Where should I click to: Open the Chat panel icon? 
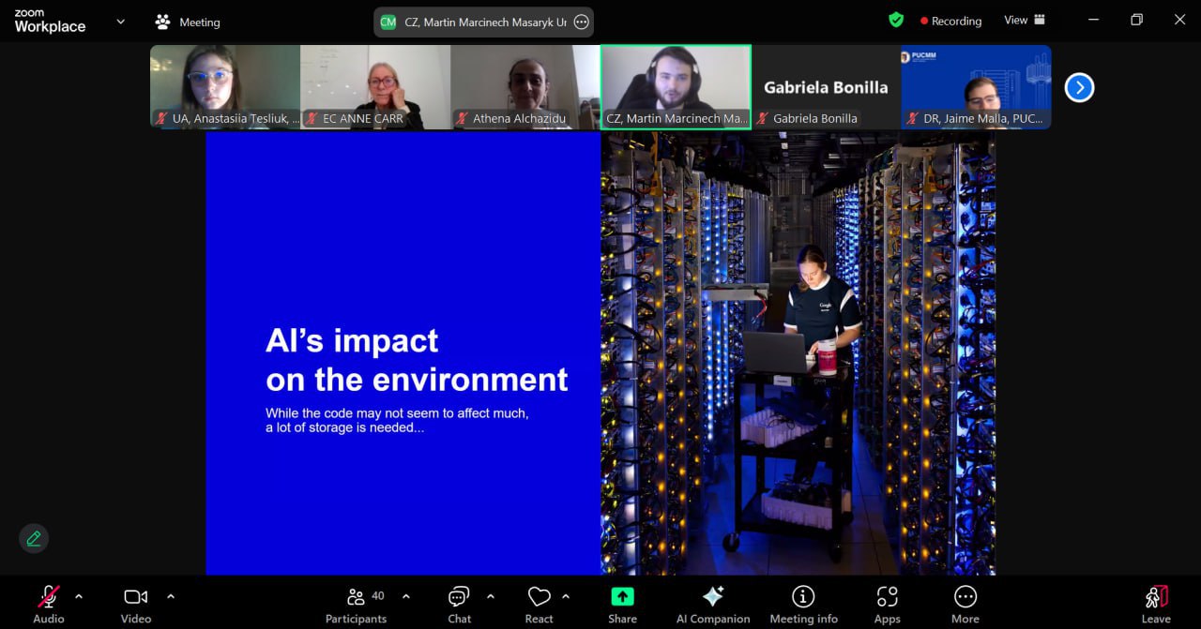459,597
